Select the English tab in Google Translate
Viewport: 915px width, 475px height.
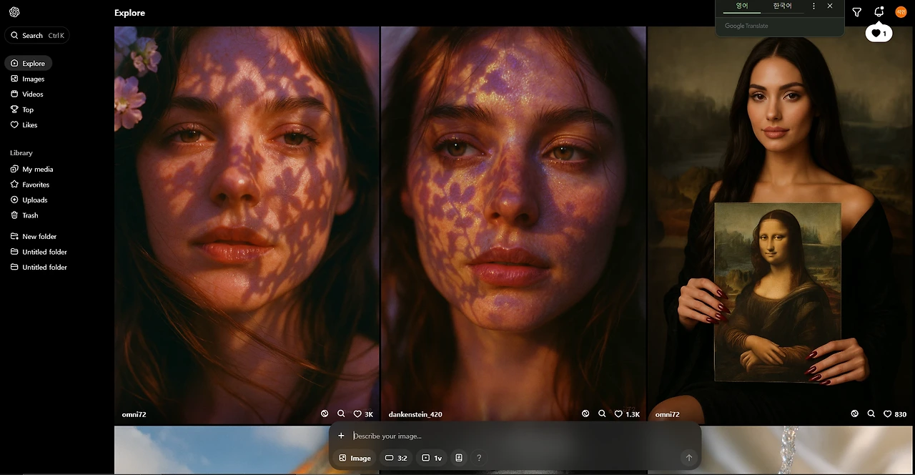(x=742, y=6)
